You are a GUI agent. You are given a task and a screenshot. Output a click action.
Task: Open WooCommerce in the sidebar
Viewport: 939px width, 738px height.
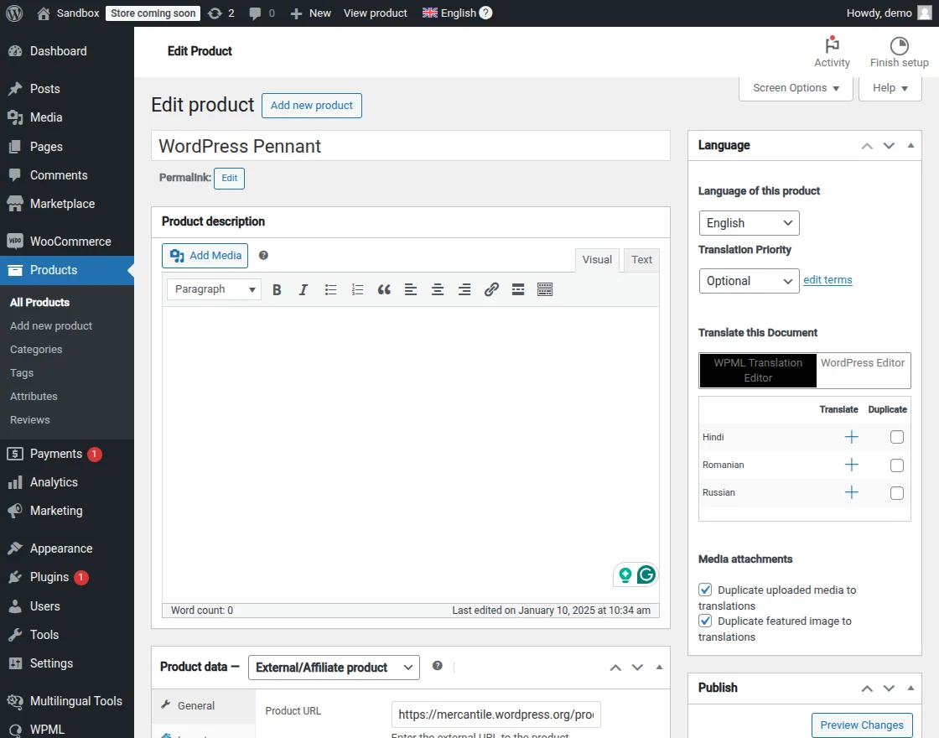[x=67, y=242]
